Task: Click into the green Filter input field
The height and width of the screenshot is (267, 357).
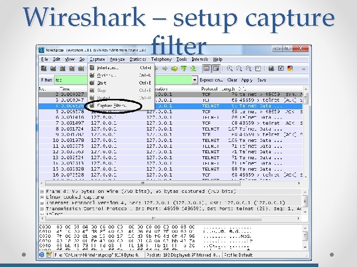Action: pyautogui.click(x=123, y=80)
